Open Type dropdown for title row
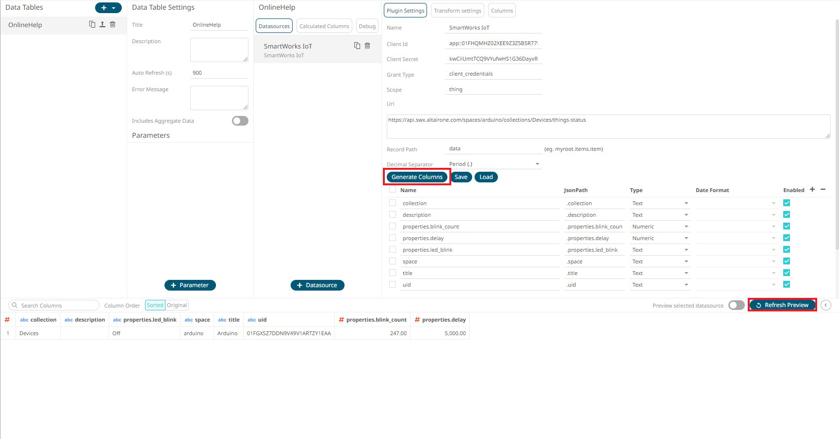Viewport: 839px width, 439px height. point(660,273)
